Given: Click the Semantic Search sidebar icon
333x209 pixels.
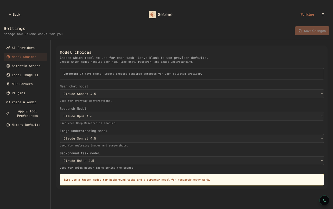Looking at the screenshot, I should click(8, 66).
